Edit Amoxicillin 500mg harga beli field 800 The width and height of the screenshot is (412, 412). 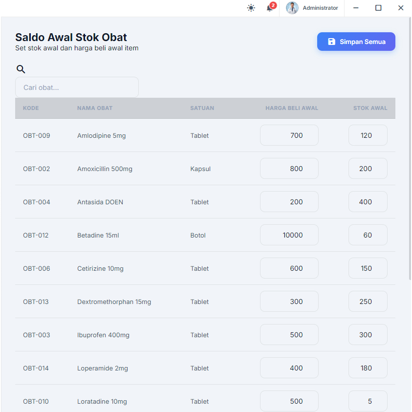click(x=289, y=169)
